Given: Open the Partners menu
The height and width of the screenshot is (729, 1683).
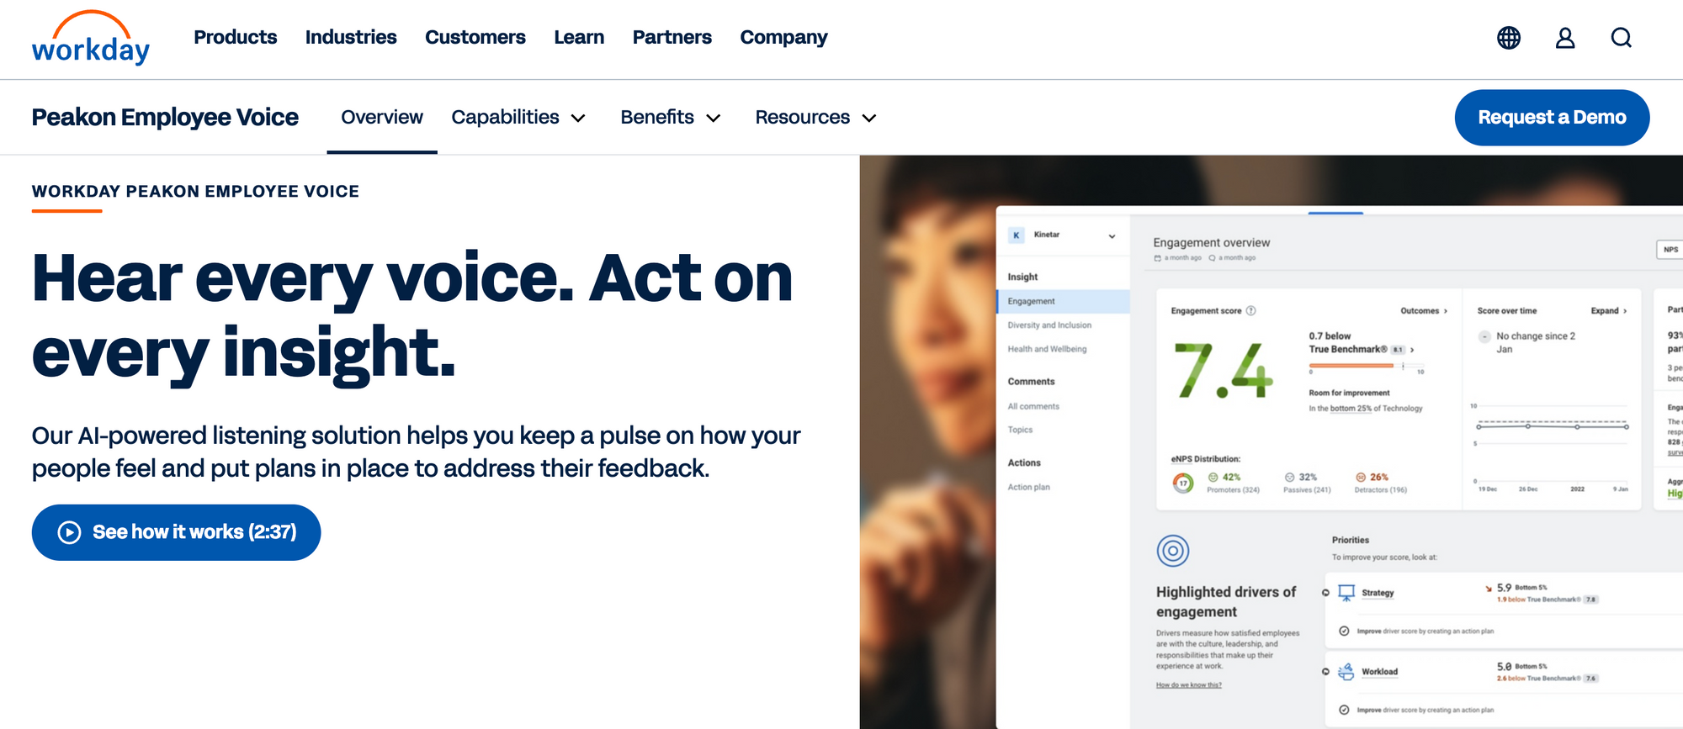Looking at the screenshot, I should pos(672,38).
